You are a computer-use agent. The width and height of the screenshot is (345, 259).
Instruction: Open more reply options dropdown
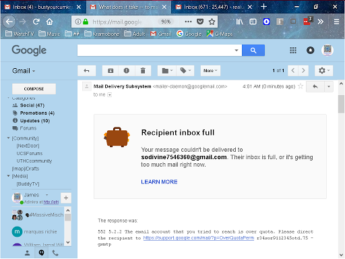pos(329,86)
